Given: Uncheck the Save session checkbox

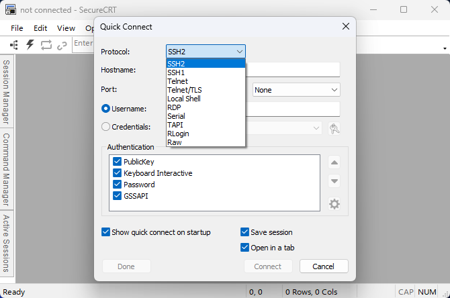Looking at the screenshot, I should [x=244, y=232].
